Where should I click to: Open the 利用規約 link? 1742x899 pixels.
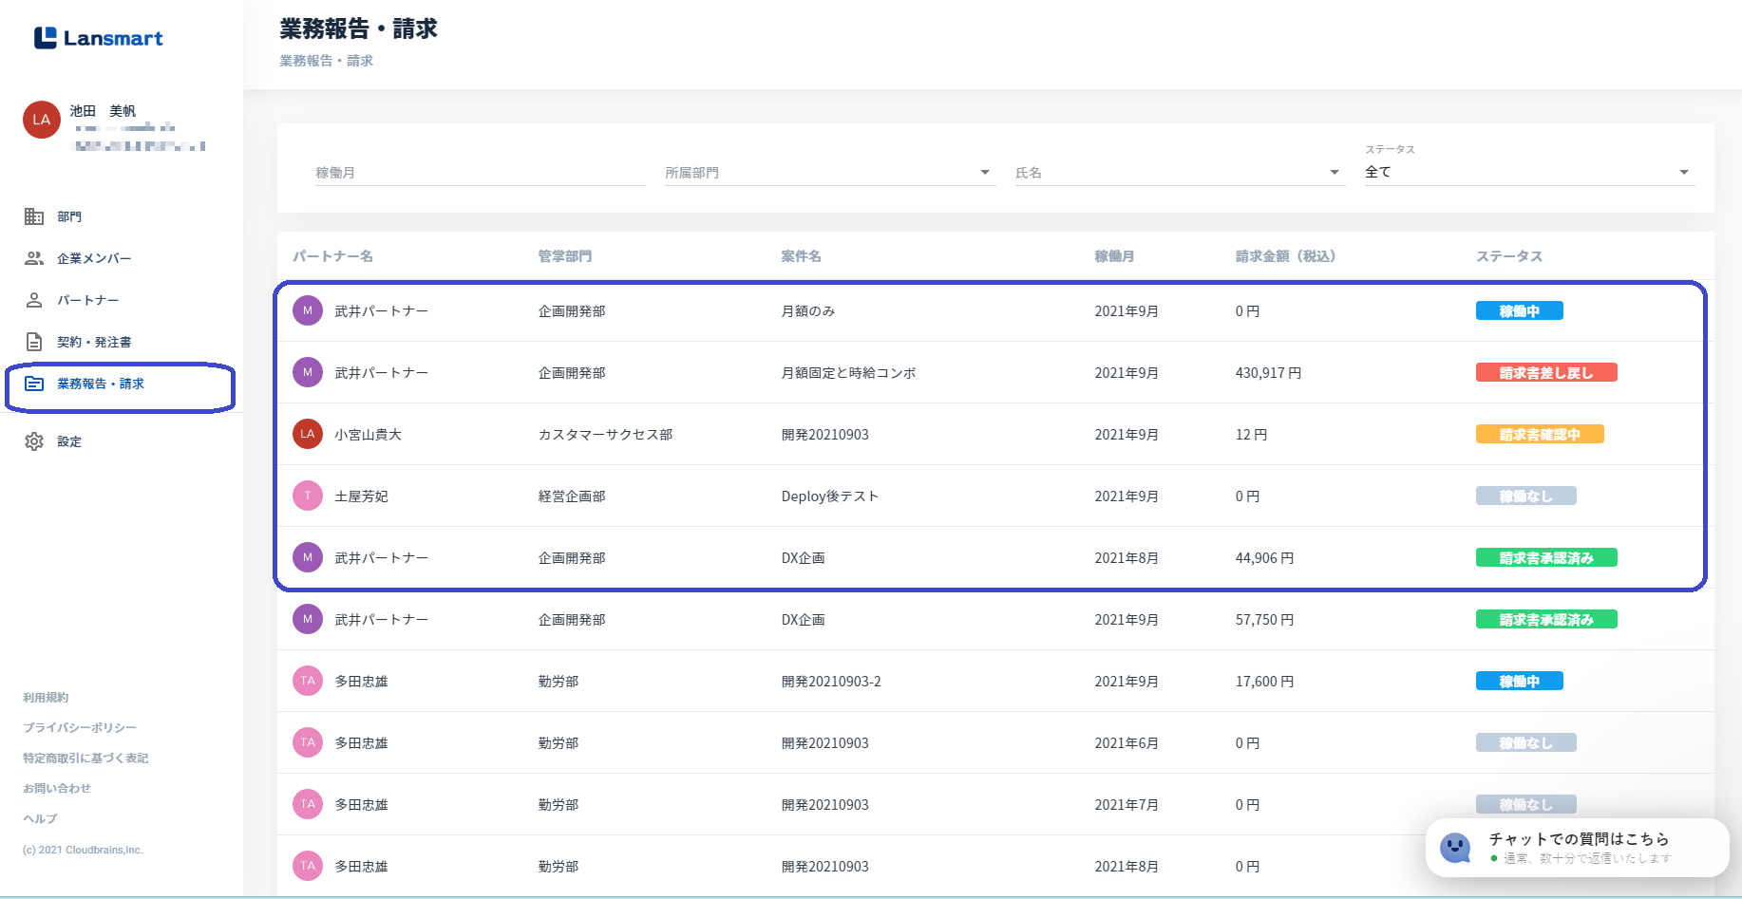pos(46,698)
